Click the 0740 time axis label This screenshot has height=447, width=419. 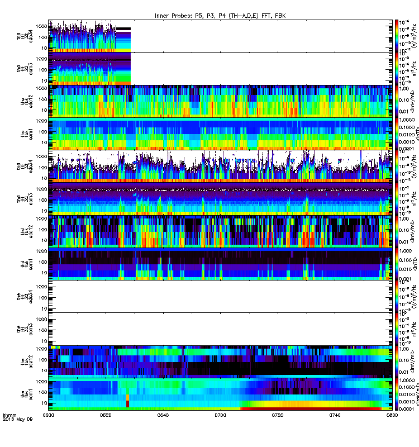(335, 415)
